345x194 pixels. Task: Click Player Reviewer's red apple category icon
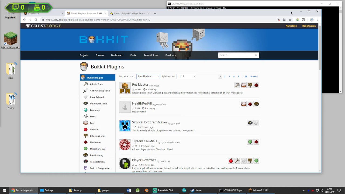coord(231,161)
